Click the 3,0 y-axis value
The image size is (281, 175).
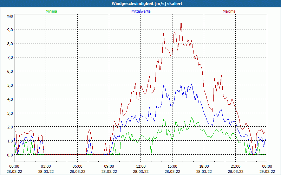tap(10, 113)
